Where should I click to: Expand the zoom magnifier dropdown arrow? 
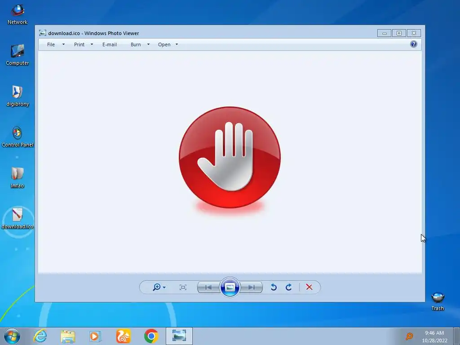click(x=164, y=287)
